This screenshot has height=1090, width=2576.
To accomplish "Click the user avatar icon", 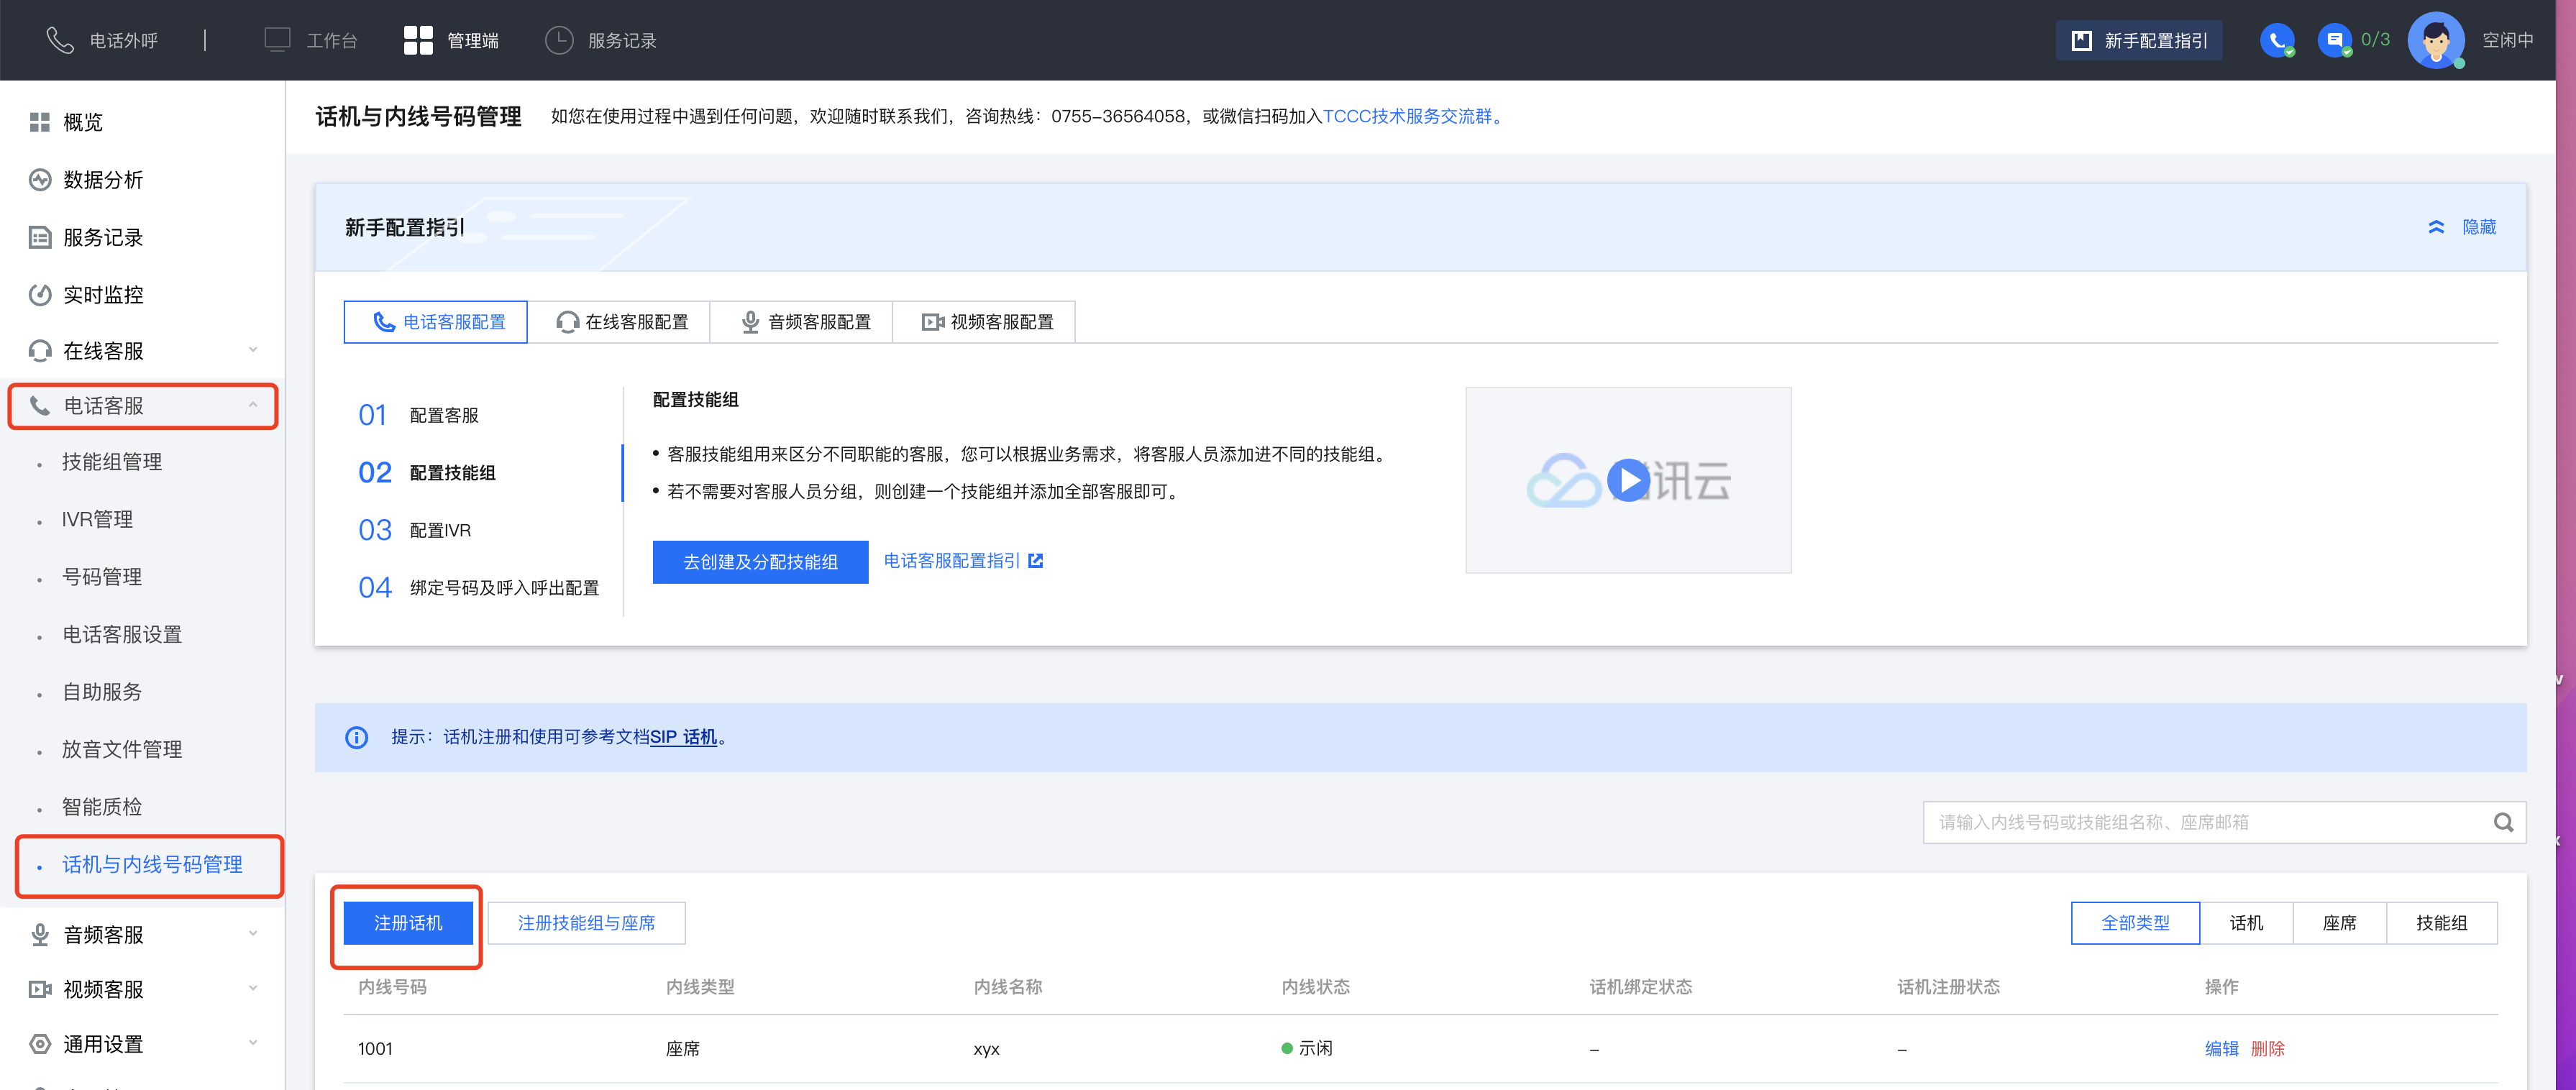I will [x=2435, y=40].
